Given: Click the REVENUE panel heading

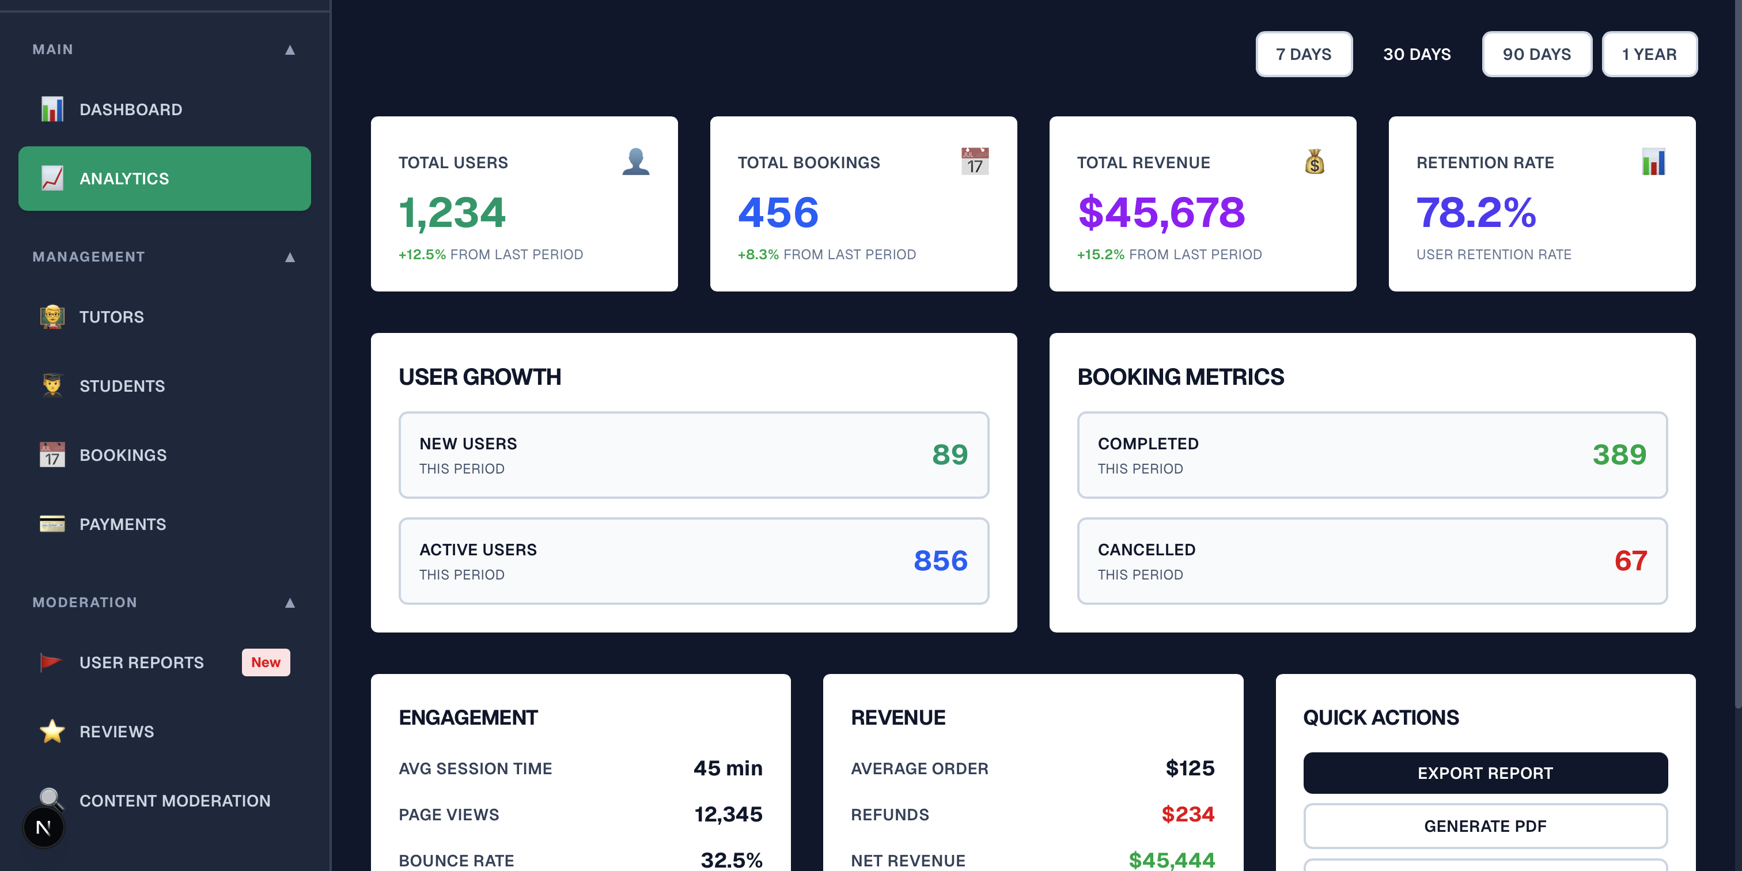Looking at the screenshot, I should pyautogui.click(x=898, y=718).
